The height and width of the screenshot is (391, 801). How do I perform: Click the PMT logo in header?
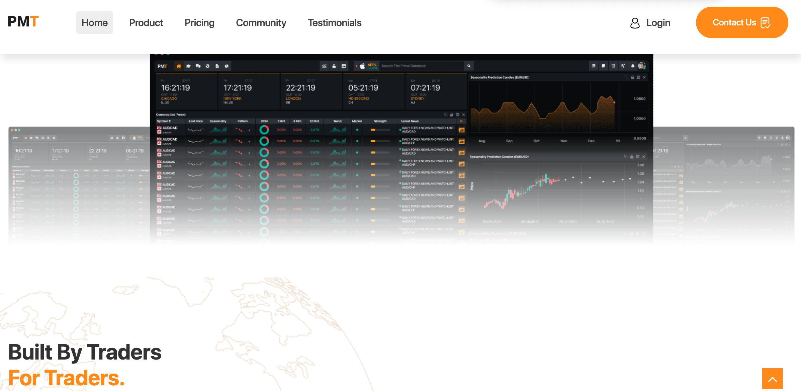23,22
